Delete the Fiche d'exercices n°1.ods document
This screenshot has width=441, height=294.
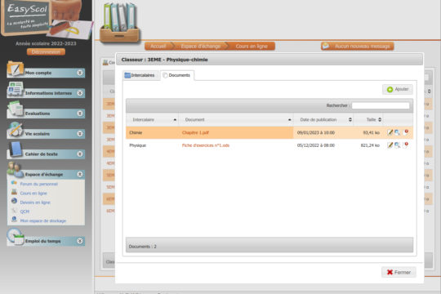point(406,145)
